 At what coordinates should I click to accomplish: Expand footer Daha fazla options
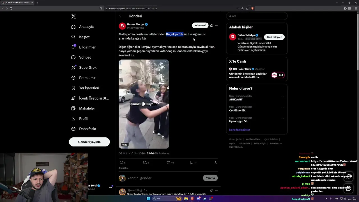276,144
